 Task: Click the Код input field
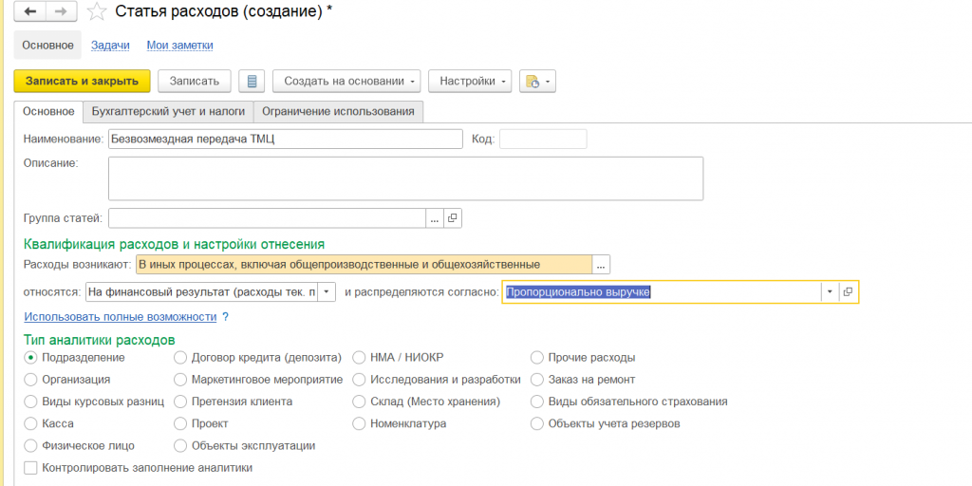point(543,140)
